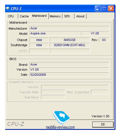This screenshot has width=118, height=133.
Task: Click the Max. Supported field
Action: coord(100,92)
